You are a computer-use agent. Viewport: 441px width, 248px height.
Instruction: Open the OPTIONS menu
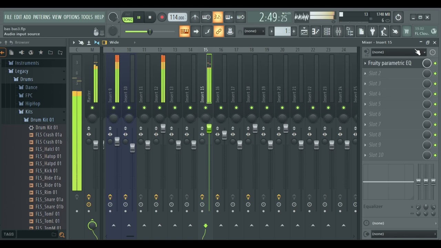coord(72,17)
